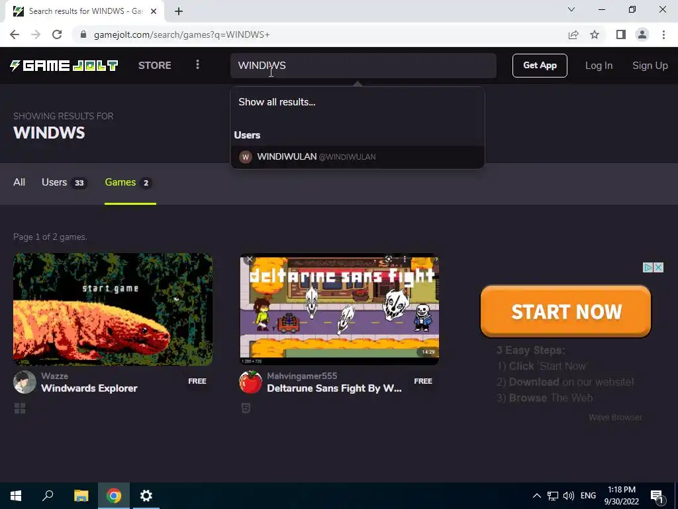The width and height of the screenshot is (678, 509).
Task: Click the Sign Up link
Action: [x=650, y=66]
